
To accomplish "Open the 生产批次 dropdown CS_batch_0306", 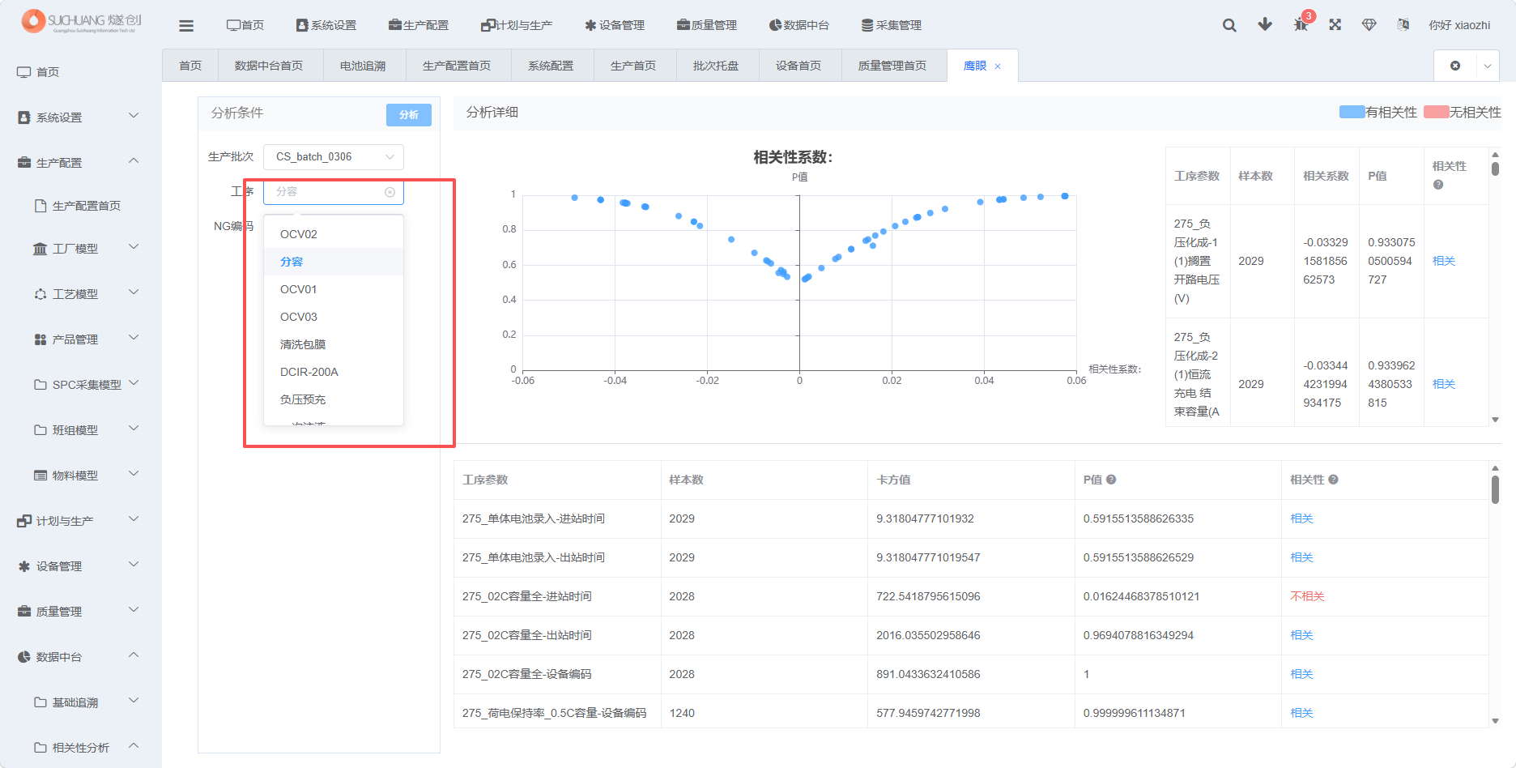I will click(x=334, y=157).
